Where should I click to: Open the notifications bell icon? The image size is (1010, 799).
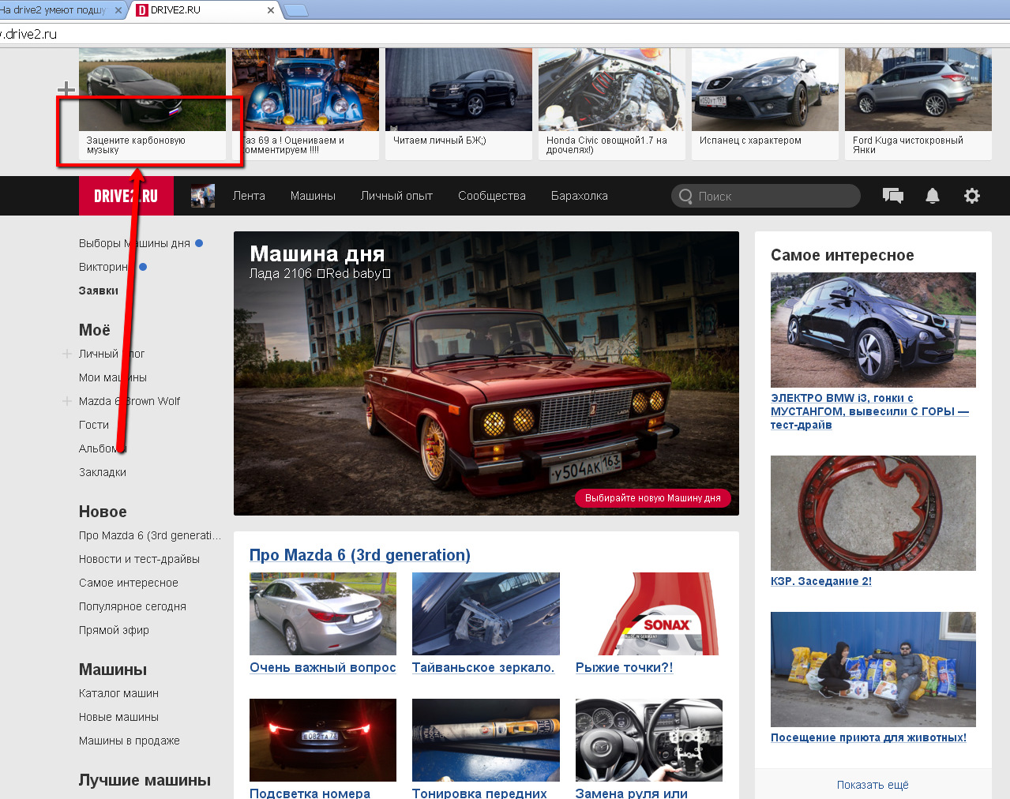[933, 196]
